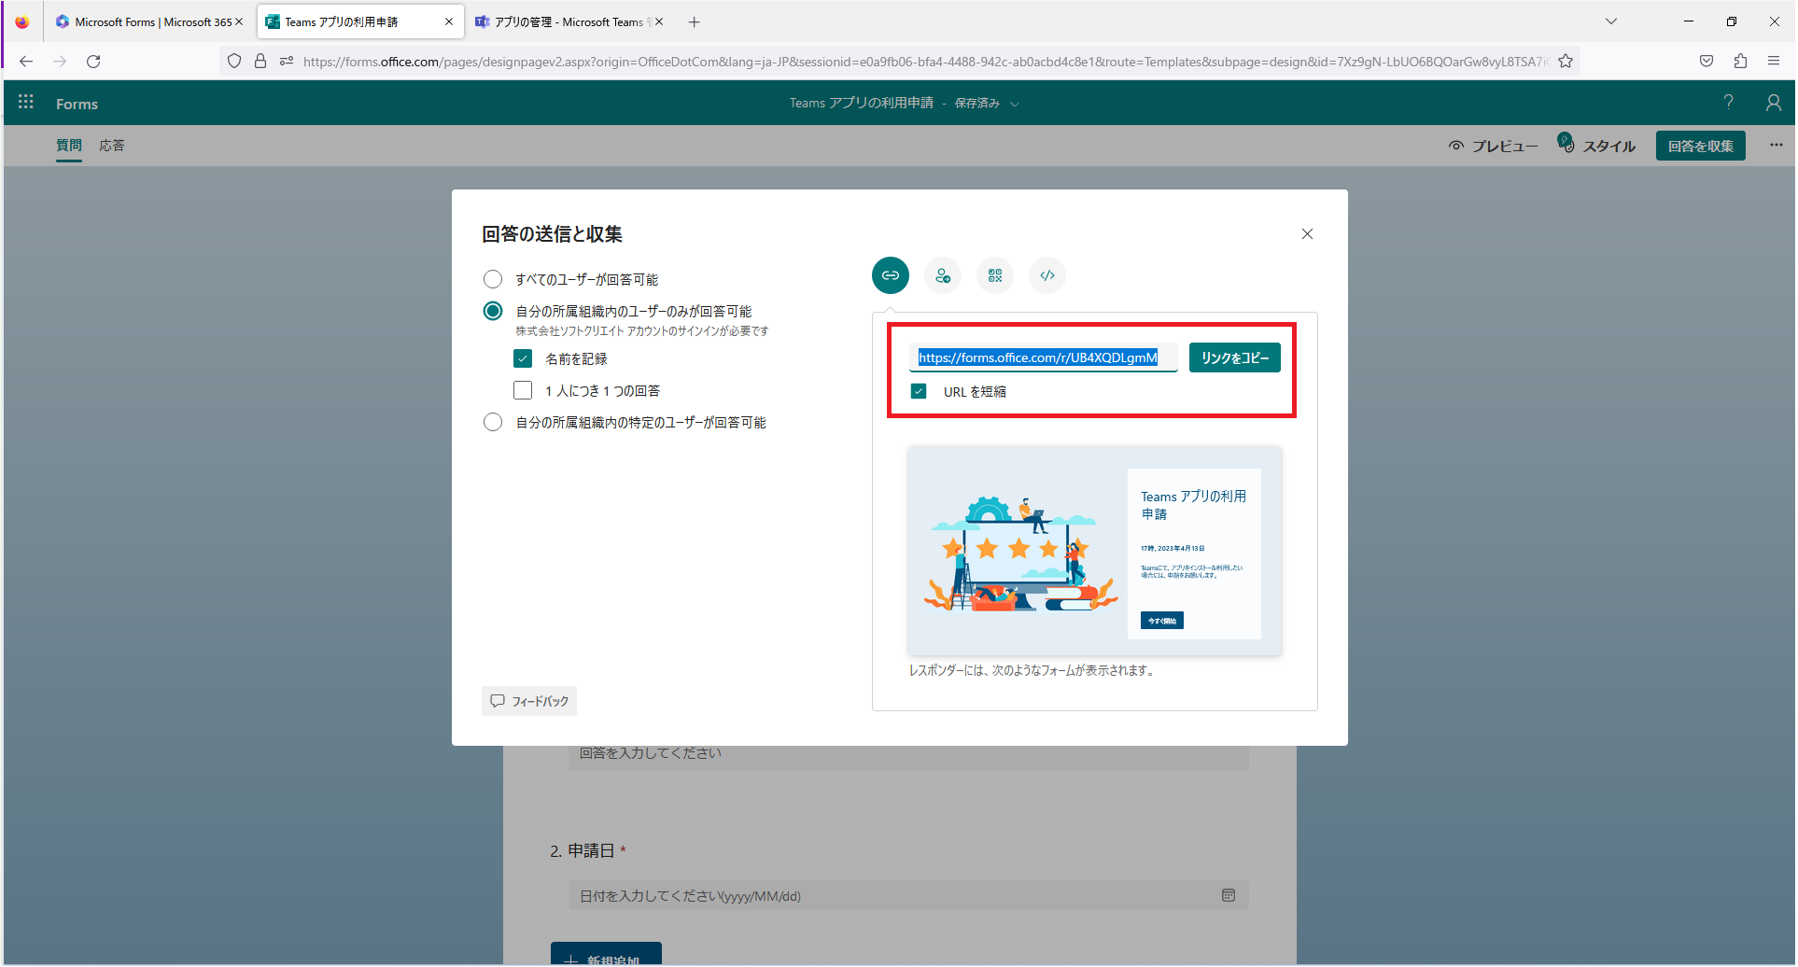
Task: Select すべてのユーザーが回答可能 radio
Action: click(x=493, y=279)
